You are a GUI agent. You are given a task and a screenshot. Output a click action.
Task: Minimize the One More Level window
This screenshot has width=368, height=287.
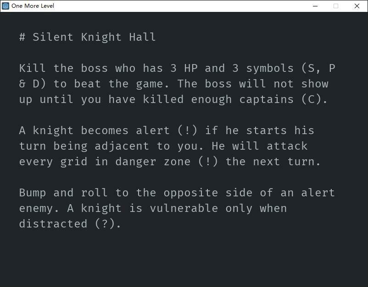(315, 6)
